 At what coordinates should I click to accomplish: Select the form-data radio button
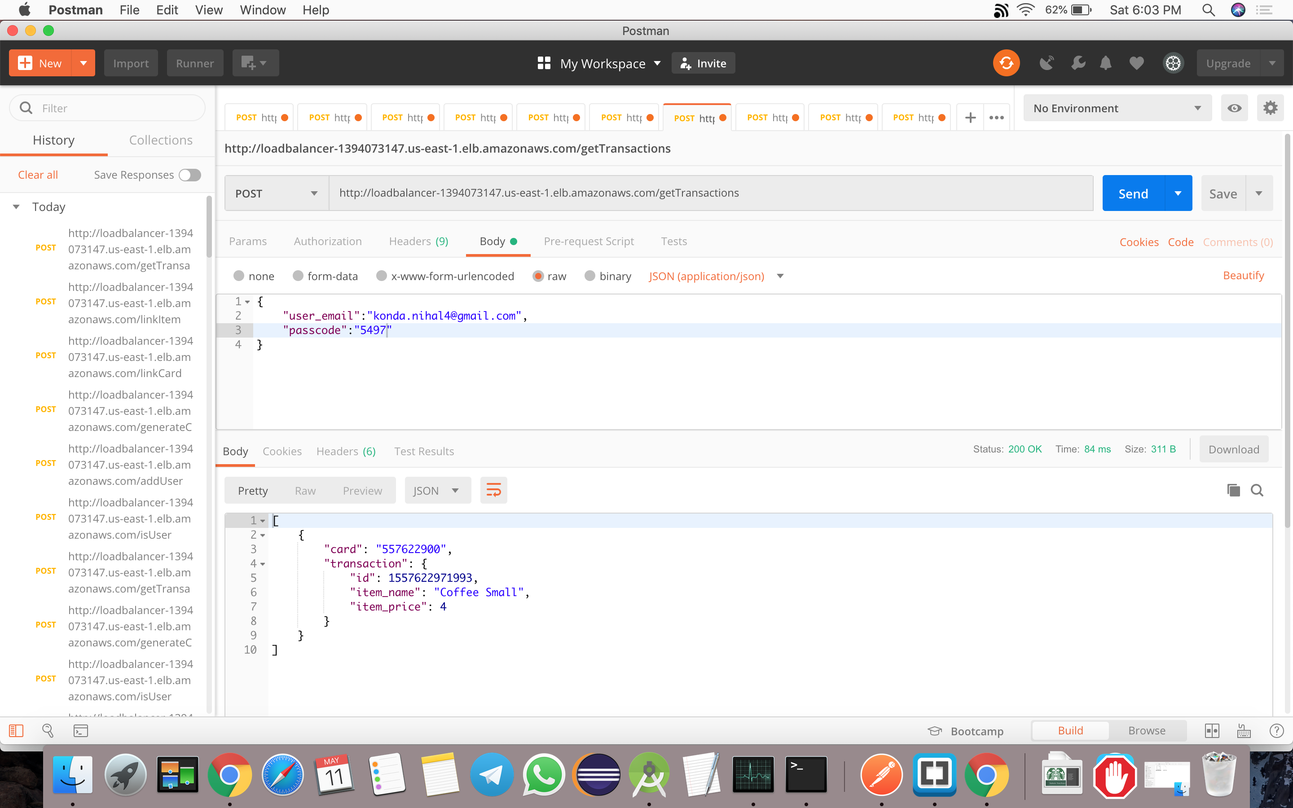(298, 276)
